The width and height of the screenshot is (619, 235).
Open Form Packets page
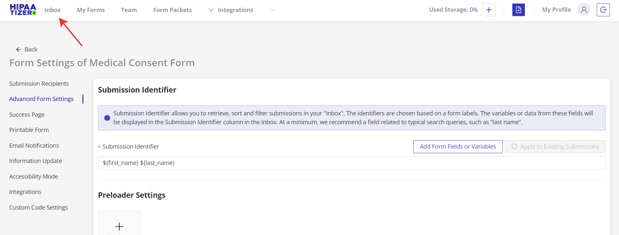pos(172,10)
